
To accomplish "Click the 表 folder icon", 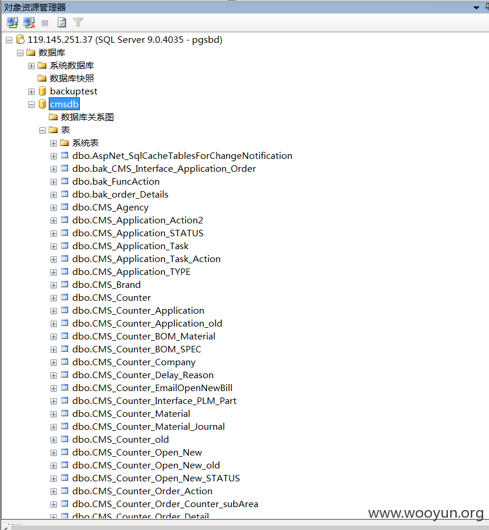I will (53, 130).
